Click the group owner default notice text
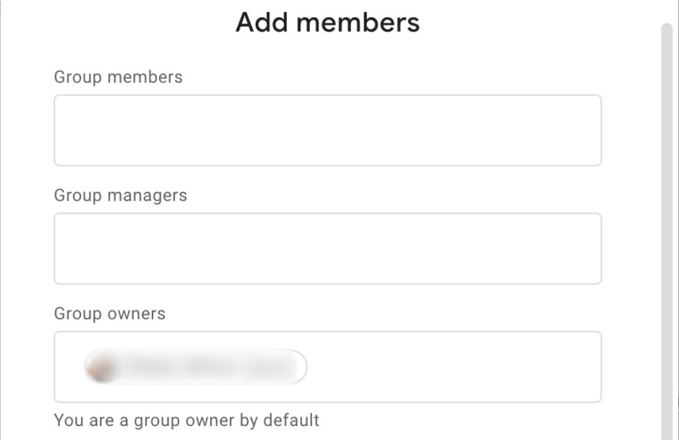679x440 pixels. point(187,420)
